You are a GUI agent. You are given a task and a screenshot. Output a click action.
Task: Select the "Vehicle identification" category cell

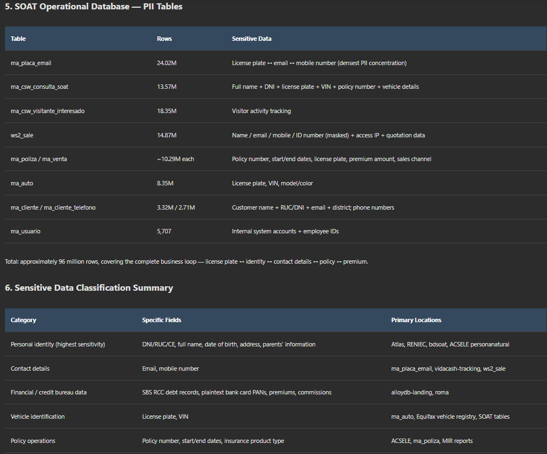click(x=38, y=416)
